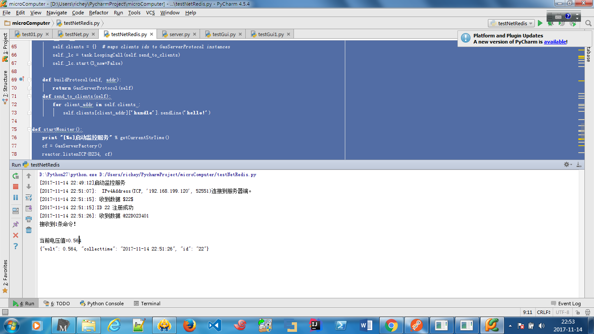Screen dimensions: 594x334
Task: Move up the stack trace arrow
Action: 29,176
